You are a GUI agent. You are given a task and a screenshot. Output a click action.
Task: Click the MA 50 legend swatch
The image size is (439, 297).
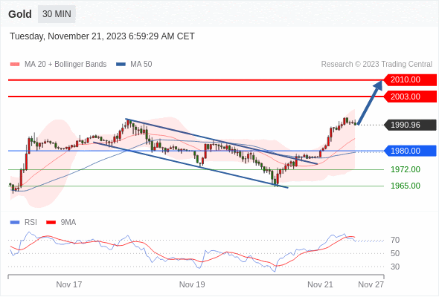(x=121, y=65)
